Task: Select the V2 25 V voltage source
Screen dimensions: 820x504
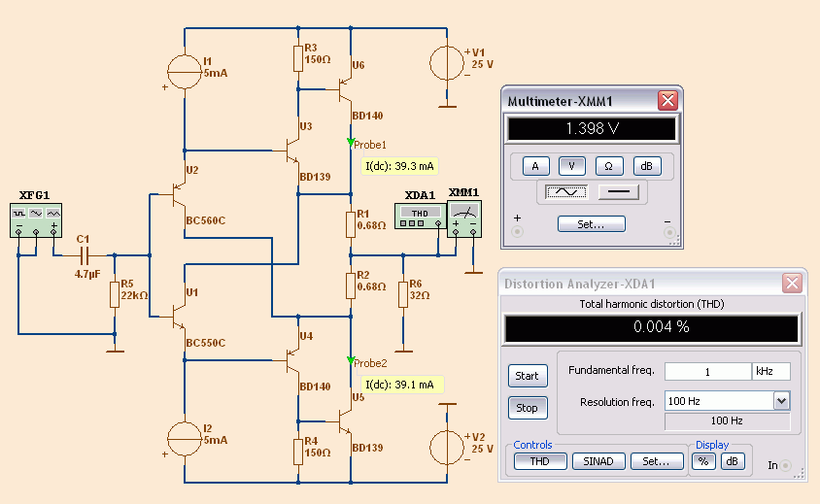Action: 447,448
